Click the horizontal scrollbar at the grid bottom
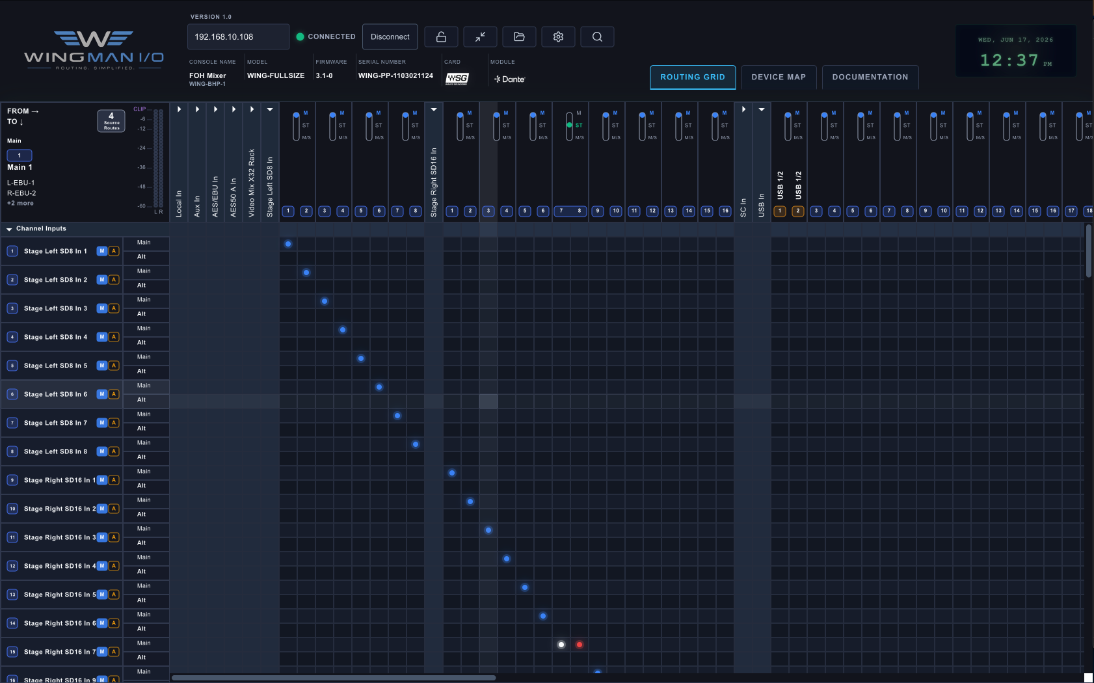 [x=334, y=678]
